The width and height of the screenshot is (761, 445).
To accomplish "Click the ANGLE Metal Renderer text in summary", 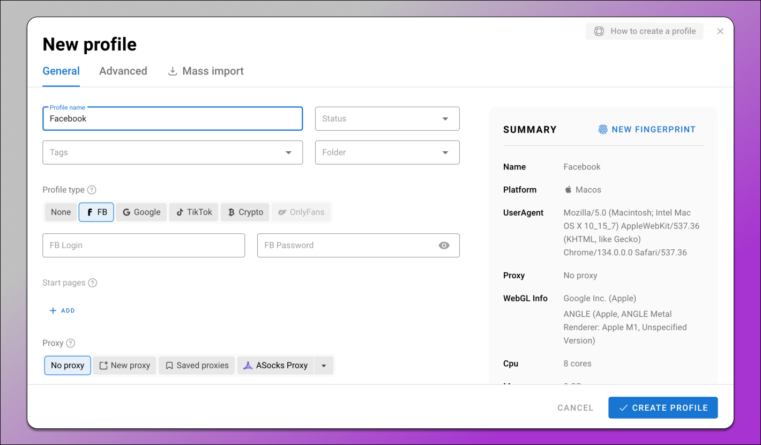I will click(625, 327).
